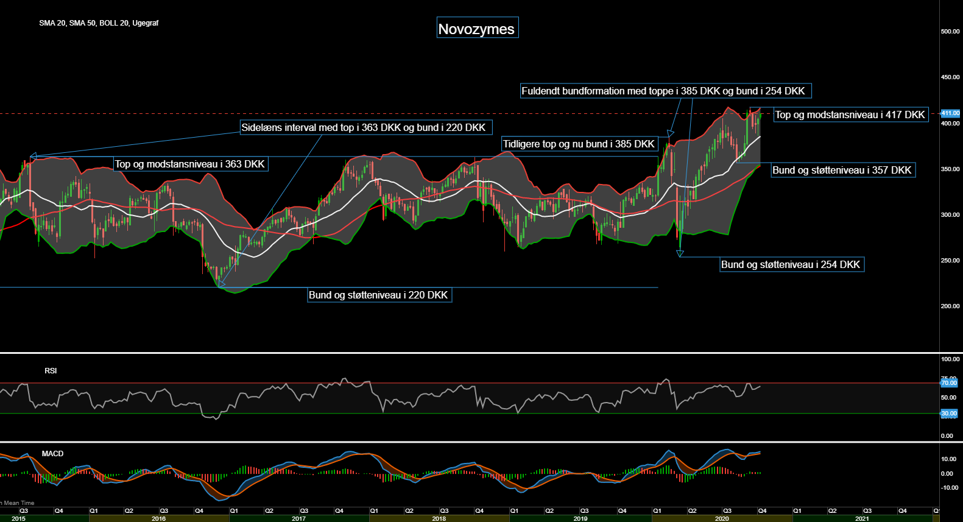Click the Q1 quarter marker starting 2021
Image resolution: width=963 pixels, height=522 pixels.
[x=797, y=511]
